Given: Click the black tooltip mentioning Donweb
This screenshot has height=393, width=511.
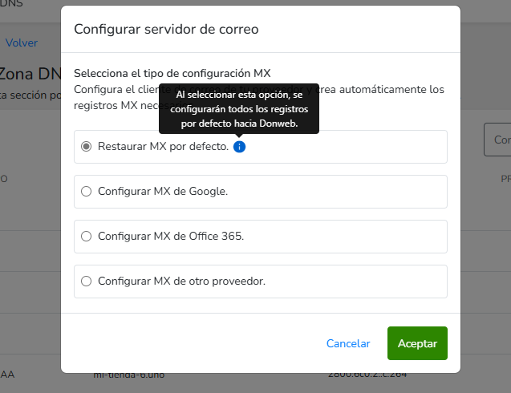Looking at the screenshot, I should [238, 108].
